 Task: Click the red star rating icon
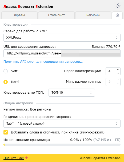[27, 158]
